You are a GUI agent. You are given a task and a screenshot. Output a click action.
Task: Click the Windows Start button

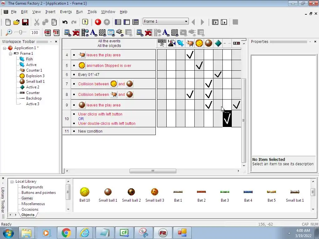tap(8, 233)
